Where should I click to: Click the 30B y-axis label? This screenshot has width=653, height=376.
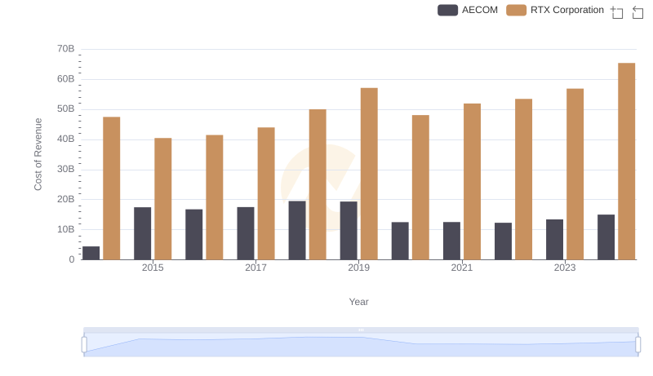pyautogui.click(x=66, y=170)
